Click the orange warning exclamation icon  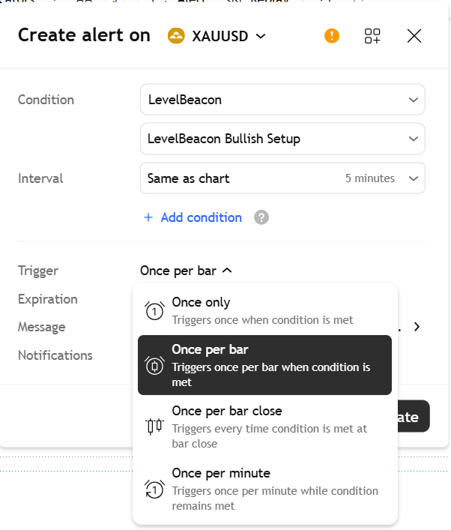coord(331,36)
